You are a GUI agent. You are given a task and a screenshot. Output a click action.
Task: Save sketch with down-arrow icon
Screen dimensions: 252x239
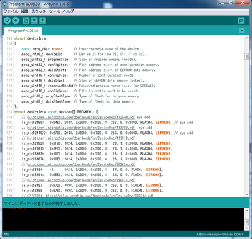pos(42,21)
